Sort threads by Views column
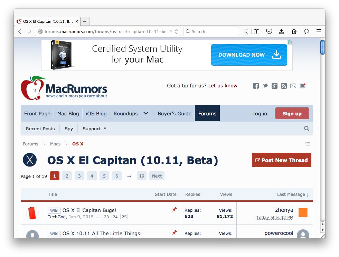 click(226, 194)
